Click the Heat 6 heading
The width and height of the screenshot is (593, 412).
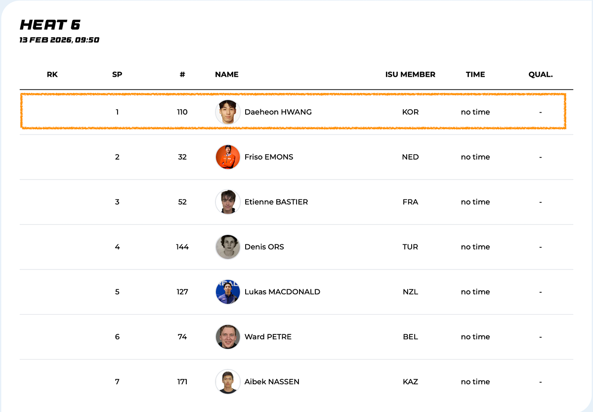point(50,25)
